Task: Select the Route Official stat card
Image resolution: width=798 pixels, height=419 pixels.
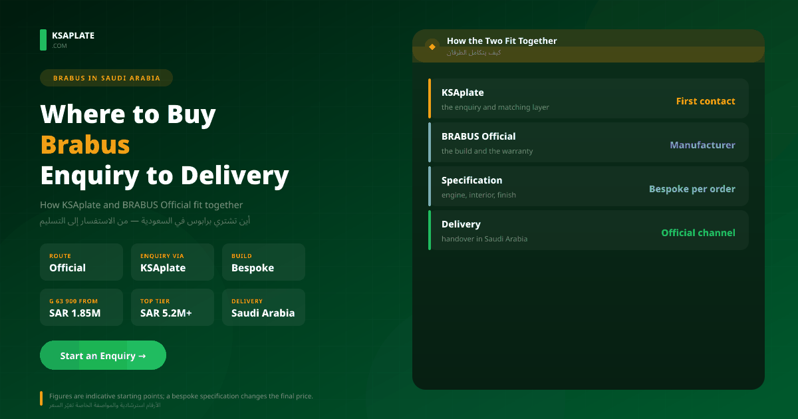Action: [81, 262]
